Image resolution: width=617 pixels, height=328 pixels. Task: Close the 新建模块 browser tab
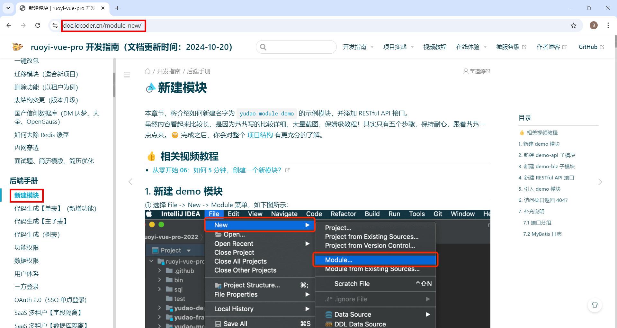pyautogui.click(x=103, y=8)
